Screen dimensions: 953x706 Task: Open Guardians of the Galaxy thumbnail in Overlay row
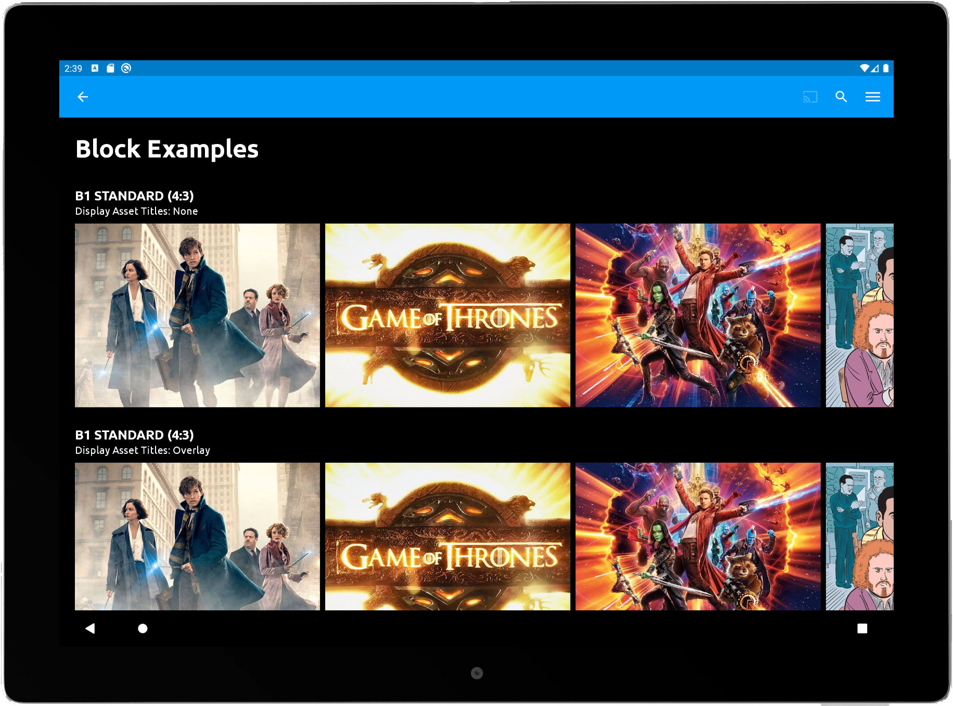[x=698, y=537]
